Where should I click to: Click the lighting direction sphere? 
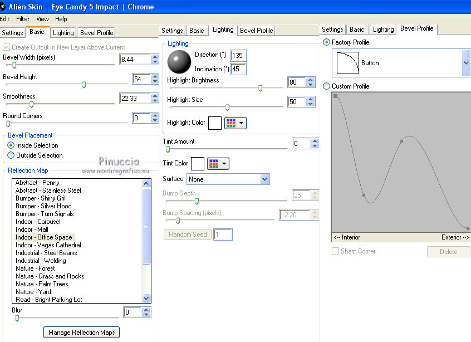(x=179, y=62)
